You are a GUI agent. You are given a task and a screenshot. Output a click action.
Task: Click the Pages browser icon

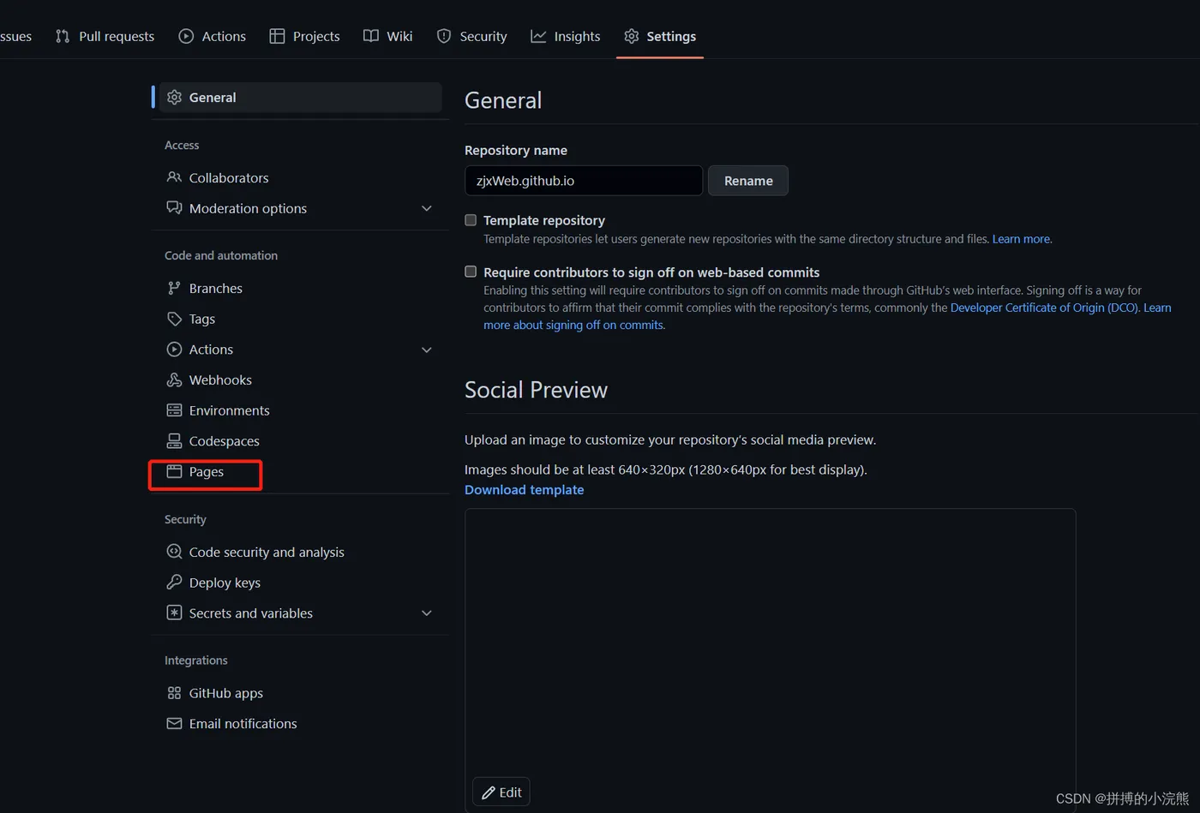(174, 471)
